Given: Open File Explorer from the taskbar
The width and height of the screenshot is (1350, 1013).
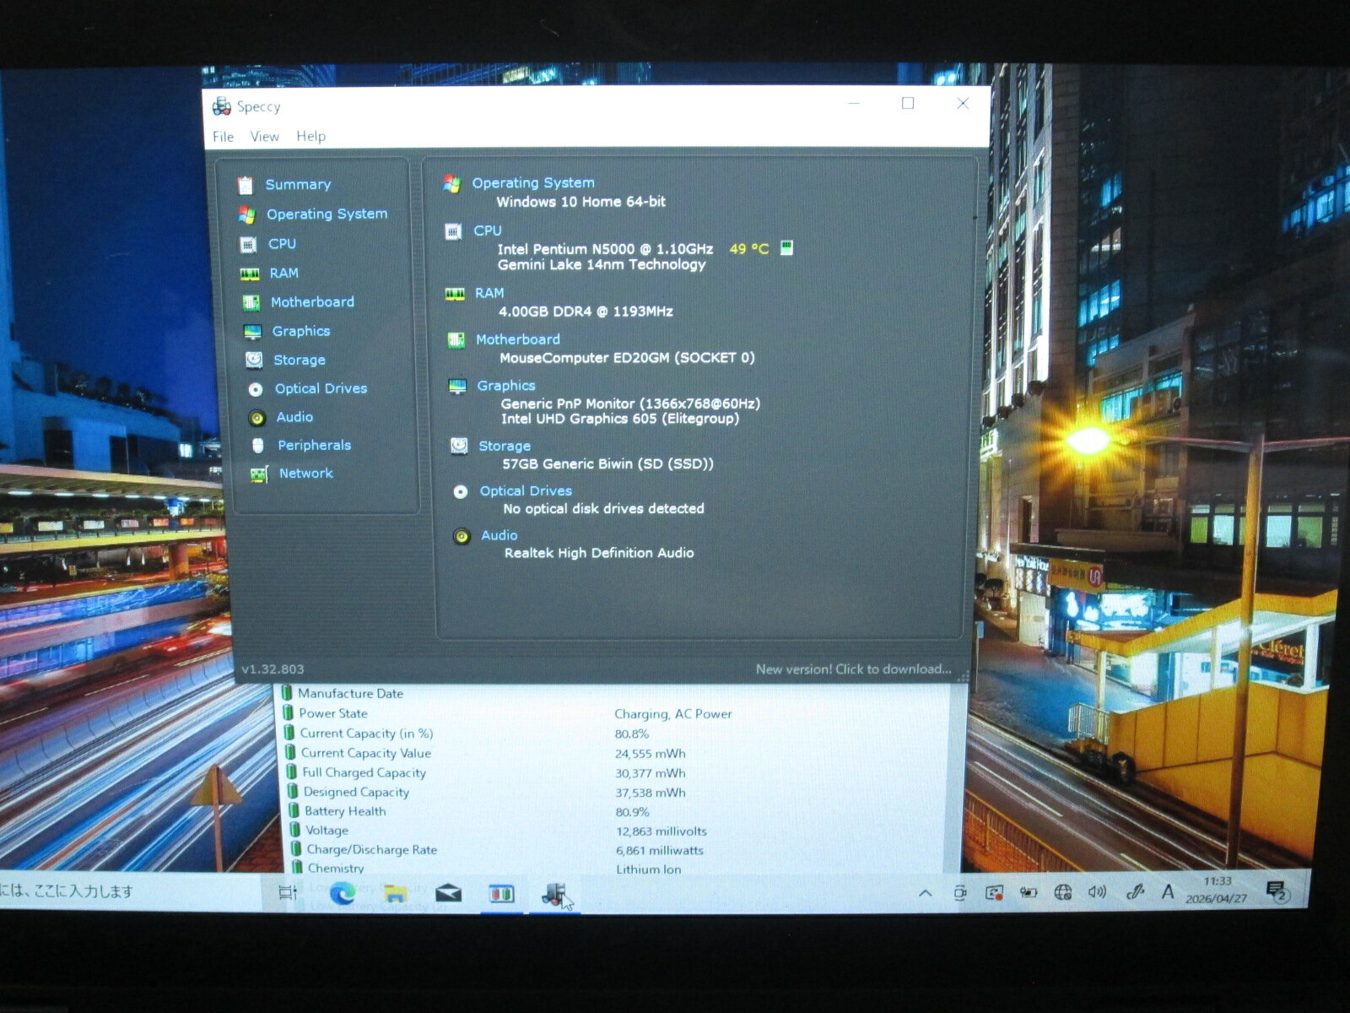Looking at the screenshot, I should point(395,893).
